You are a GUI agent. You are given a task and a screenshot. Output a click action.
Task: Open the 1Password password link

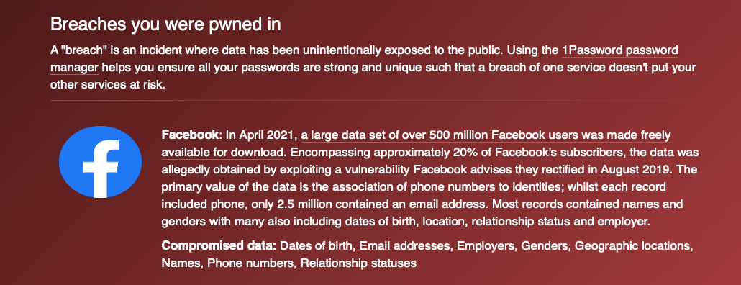pos(620,50)
